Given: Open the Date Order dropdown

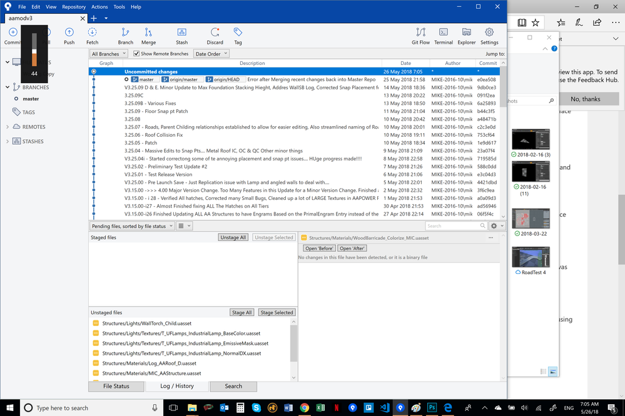Looking at the screenshot, I should (x=211, y=54).
